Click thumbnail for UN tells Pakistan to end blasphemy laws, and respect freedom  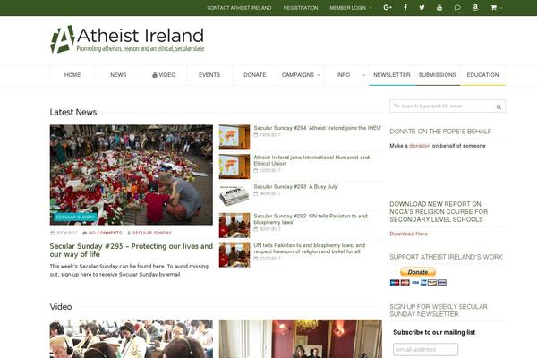coord(234,255)
